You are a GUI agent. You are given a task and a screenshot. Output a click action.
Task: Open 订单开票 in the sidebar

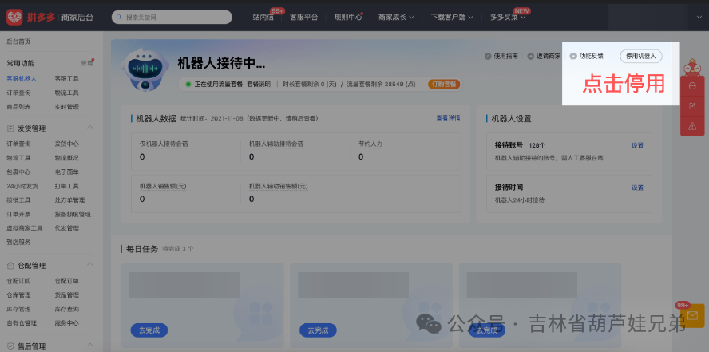tap(18, 214)
